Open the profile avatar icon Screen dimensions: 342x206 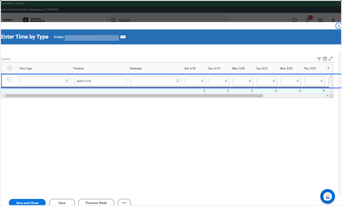[x=333, y=20]
